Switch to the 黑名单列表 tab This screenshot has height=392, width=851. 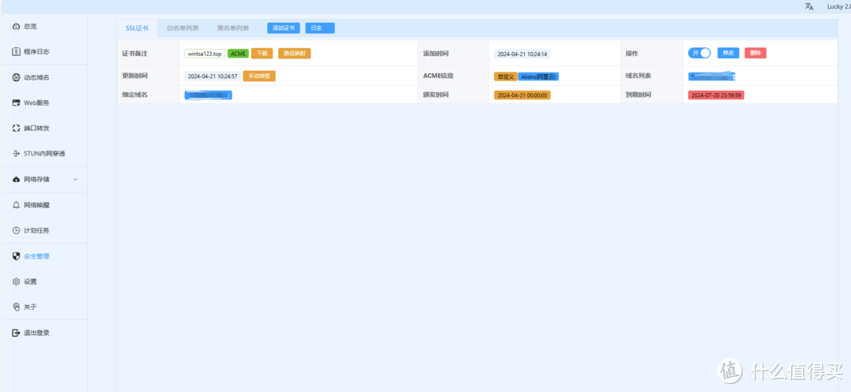(232, 28)
